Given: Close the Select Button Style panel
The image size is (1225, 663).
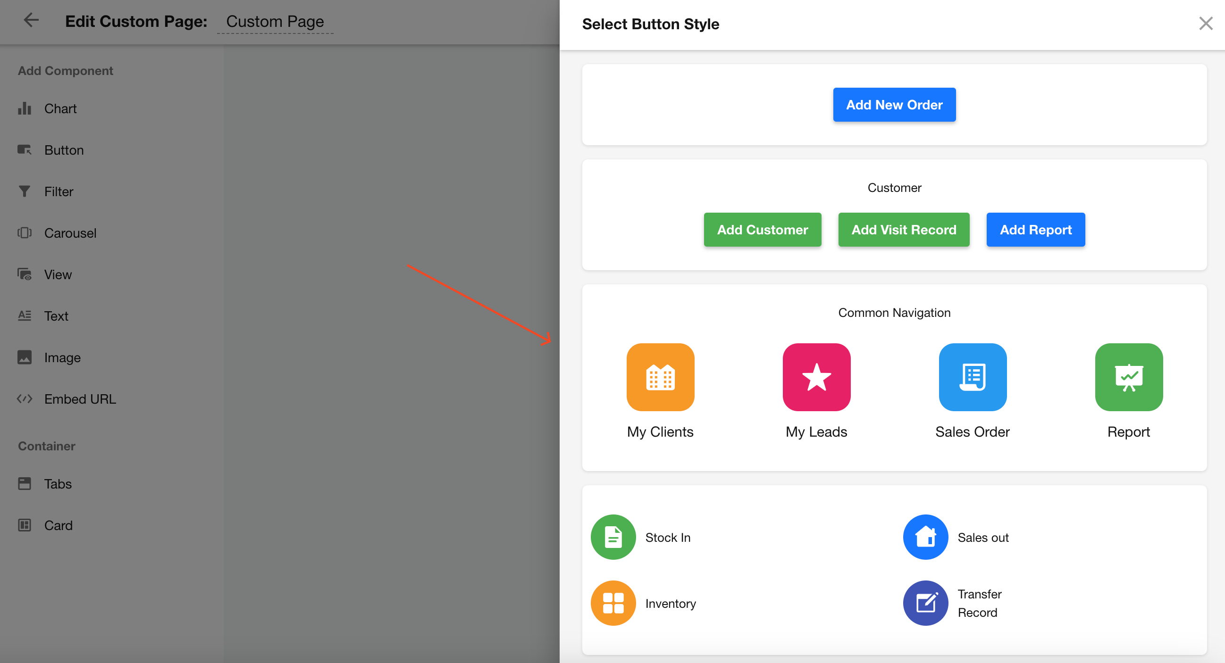Looking at the screenshot, I should (1205, 23).
